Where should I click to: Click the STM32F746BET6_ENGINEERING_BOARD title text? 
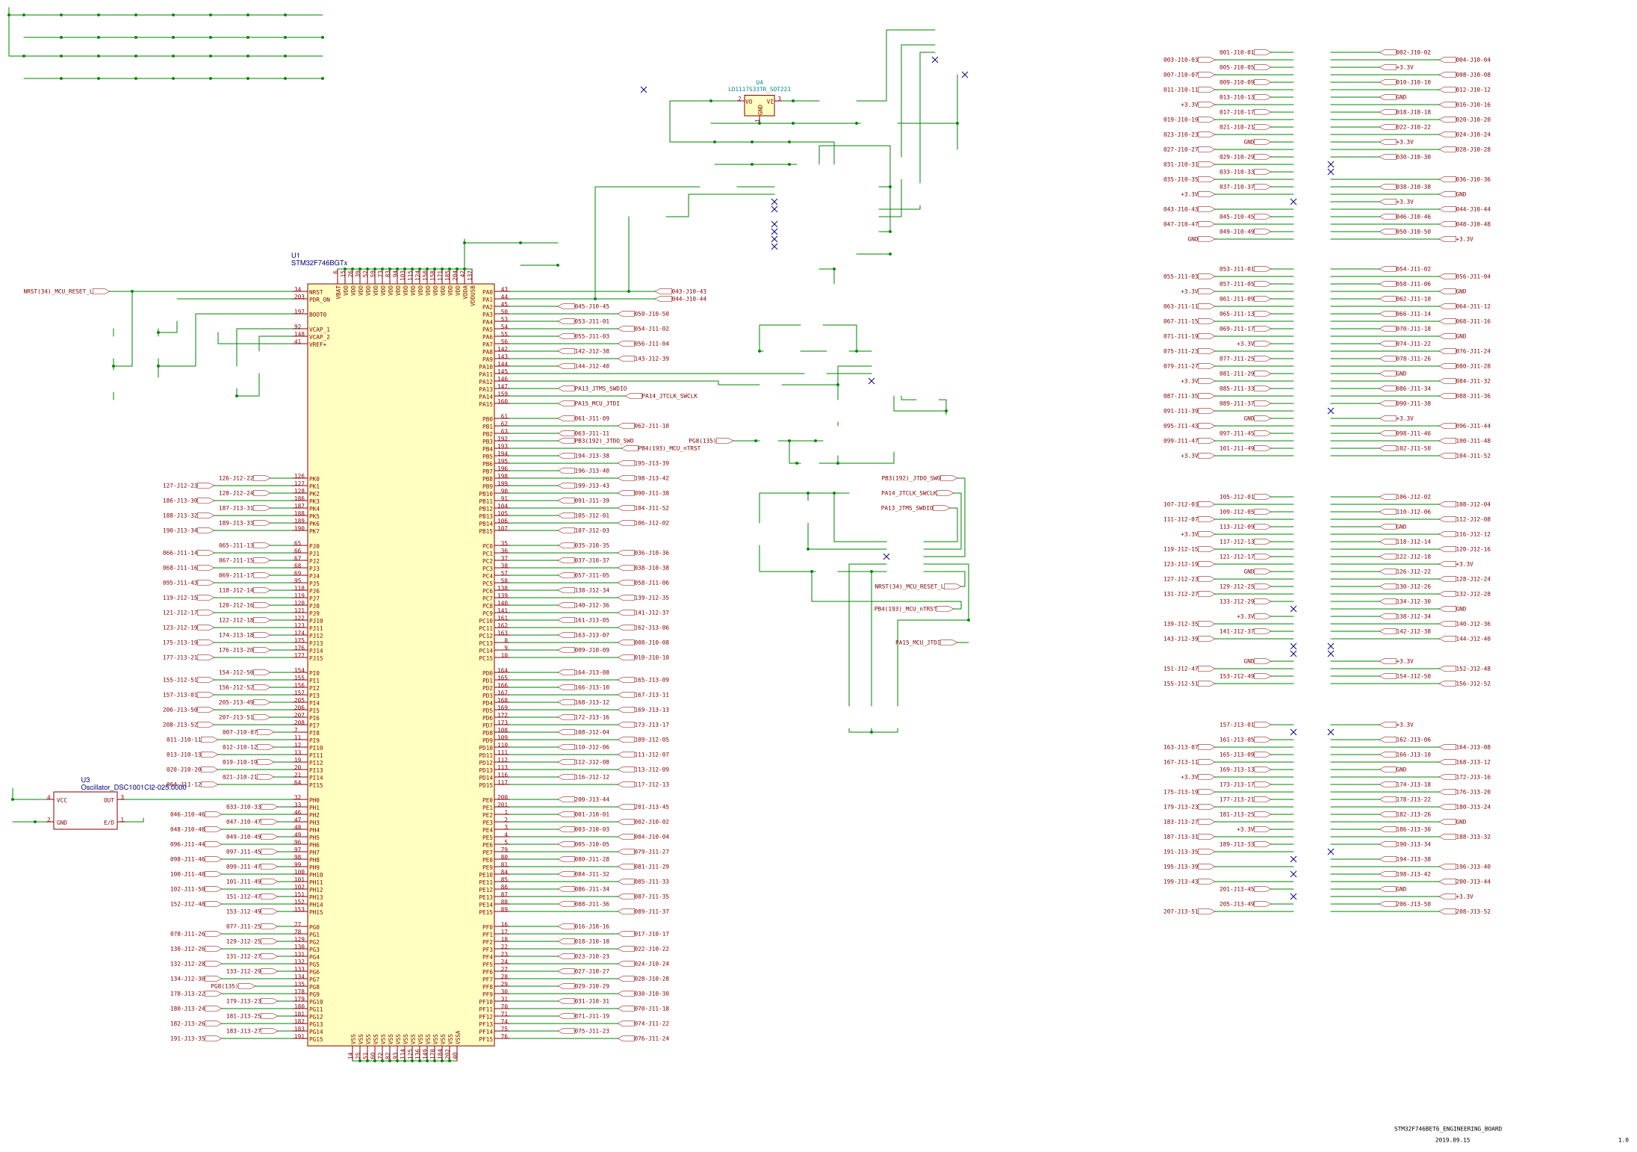point(1447,1129)
